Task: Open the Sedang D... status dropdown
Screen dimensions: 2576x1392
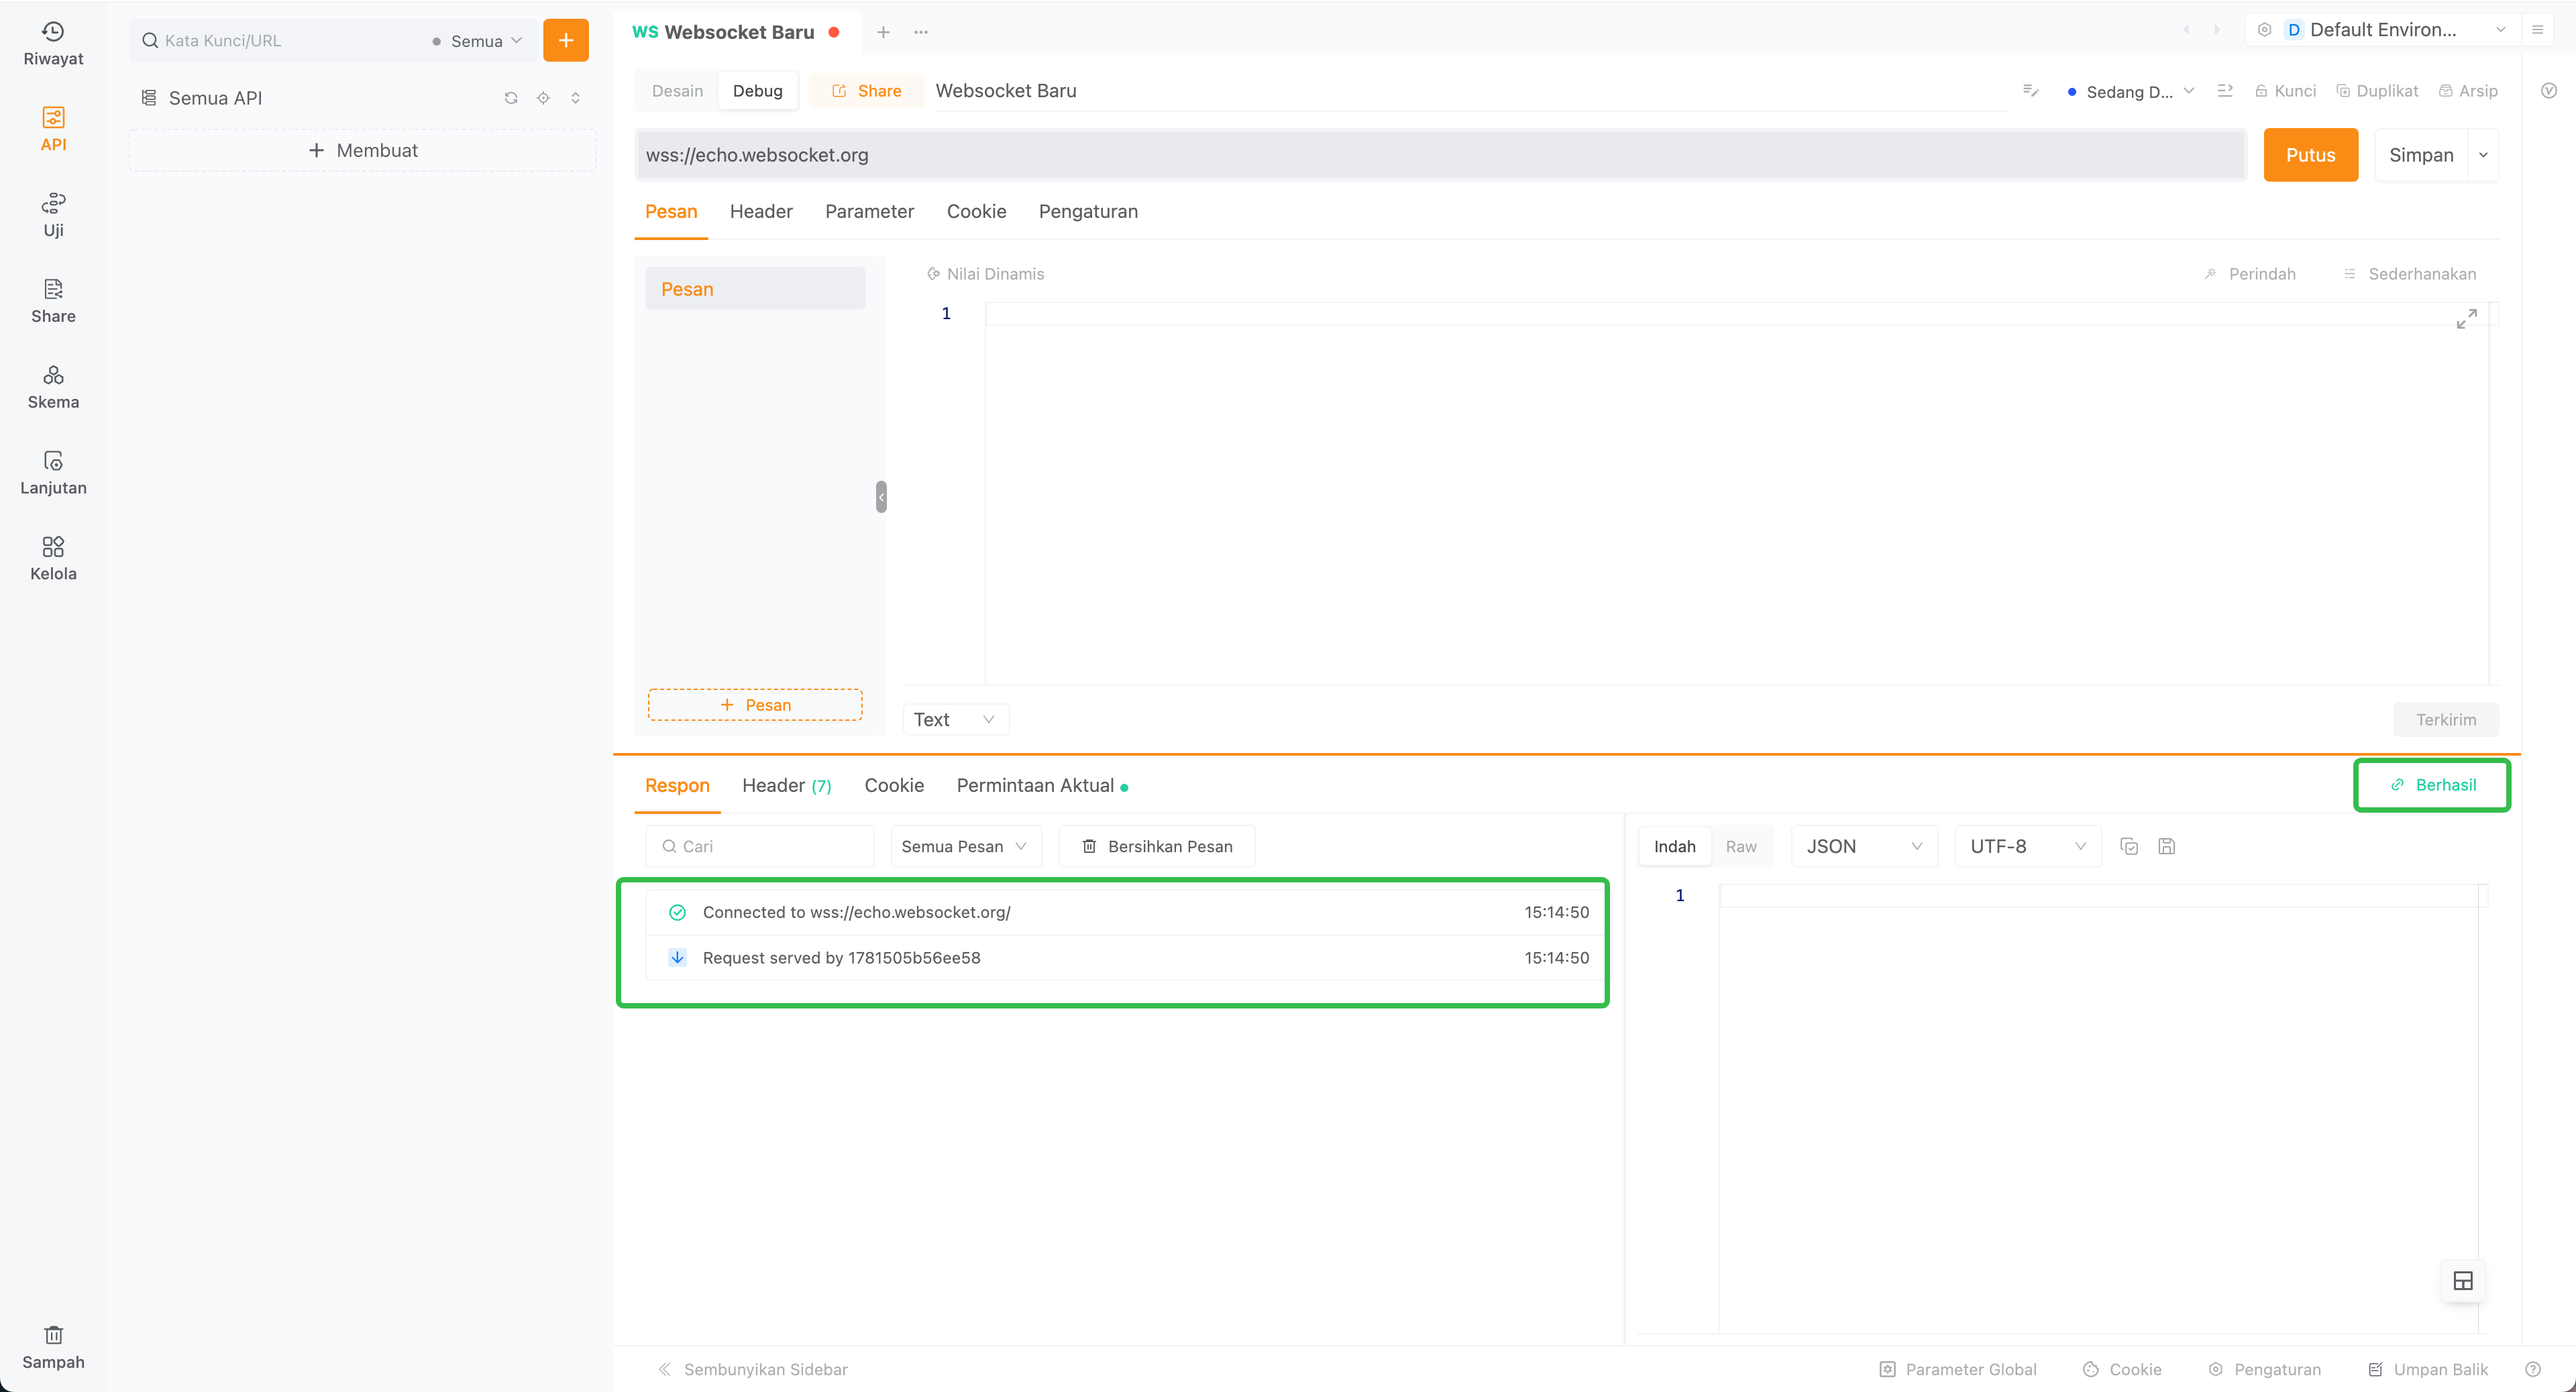Action: click(2130, 92)
